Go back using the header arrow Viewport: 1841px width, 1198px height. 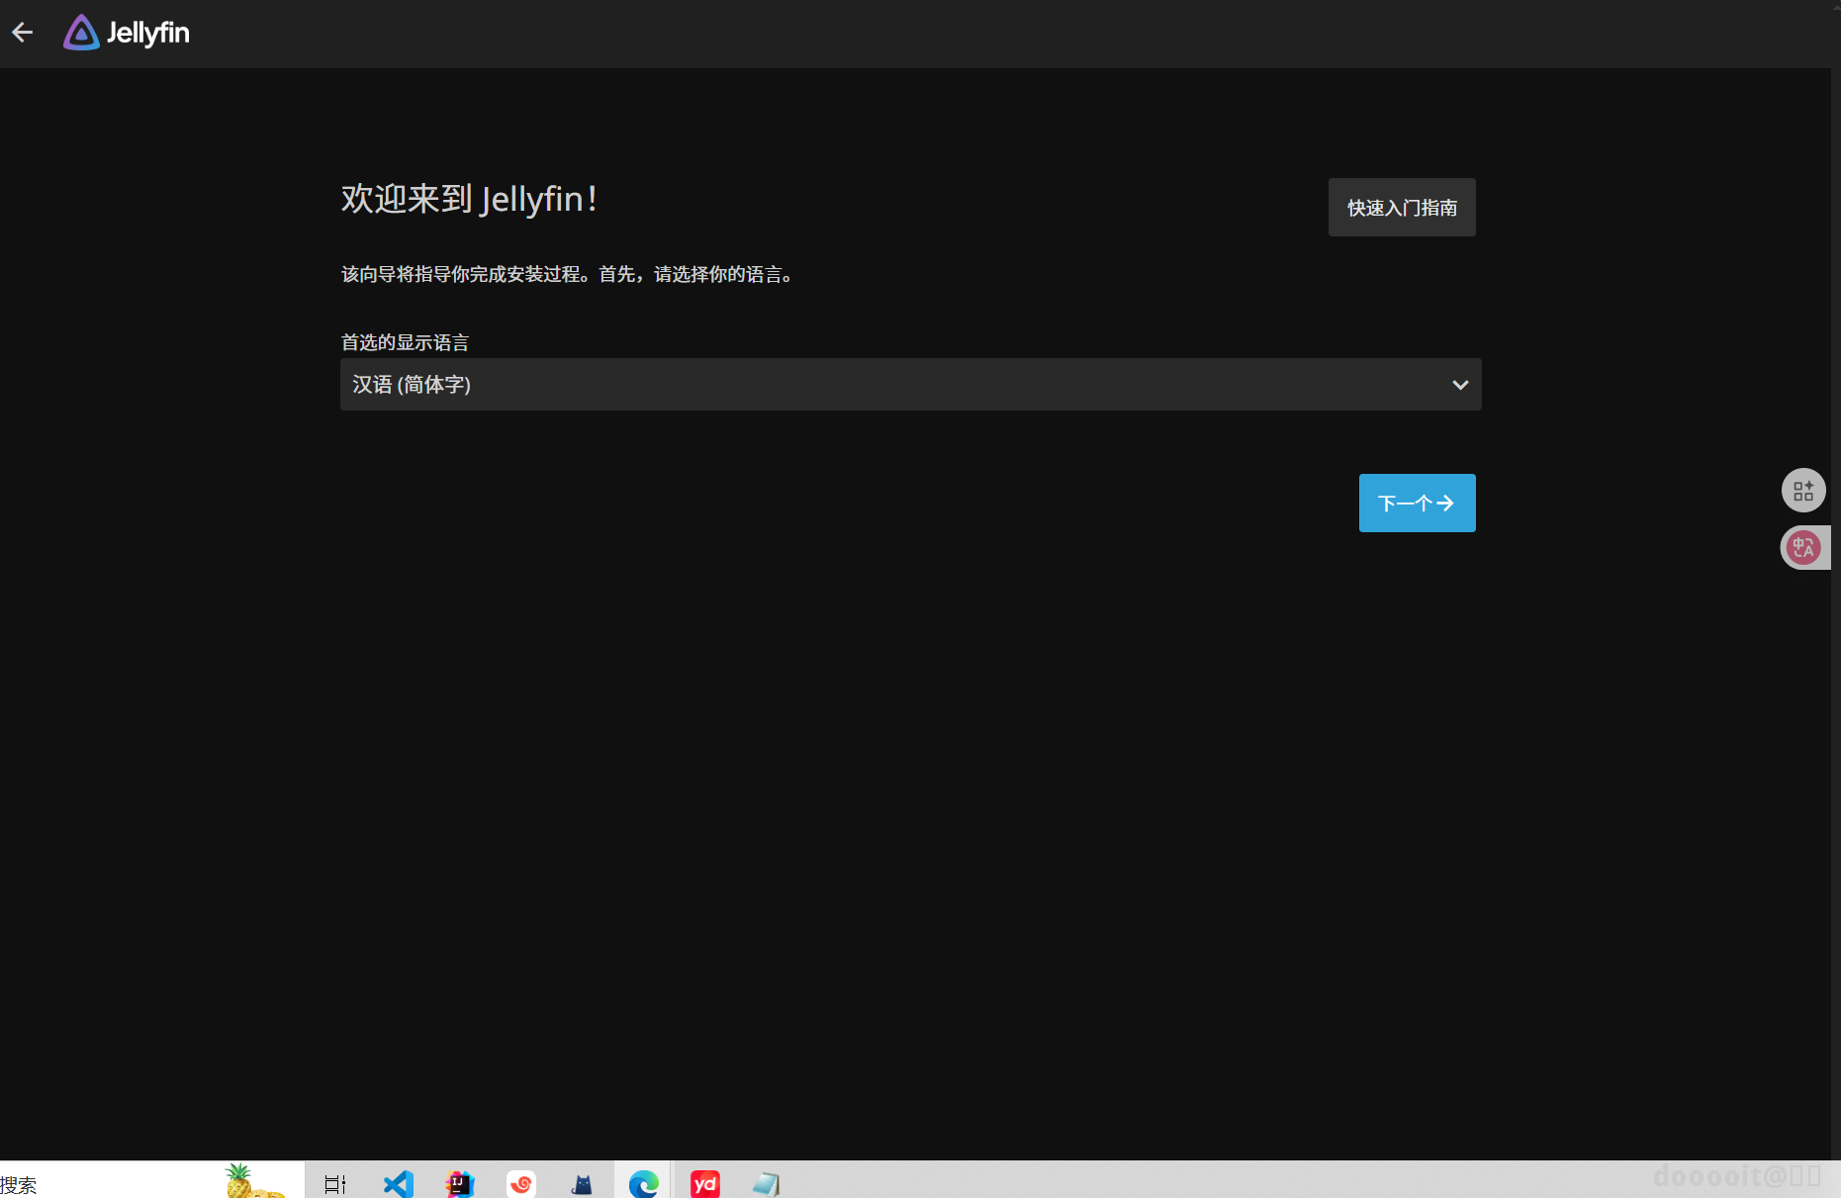coord(23,33)
